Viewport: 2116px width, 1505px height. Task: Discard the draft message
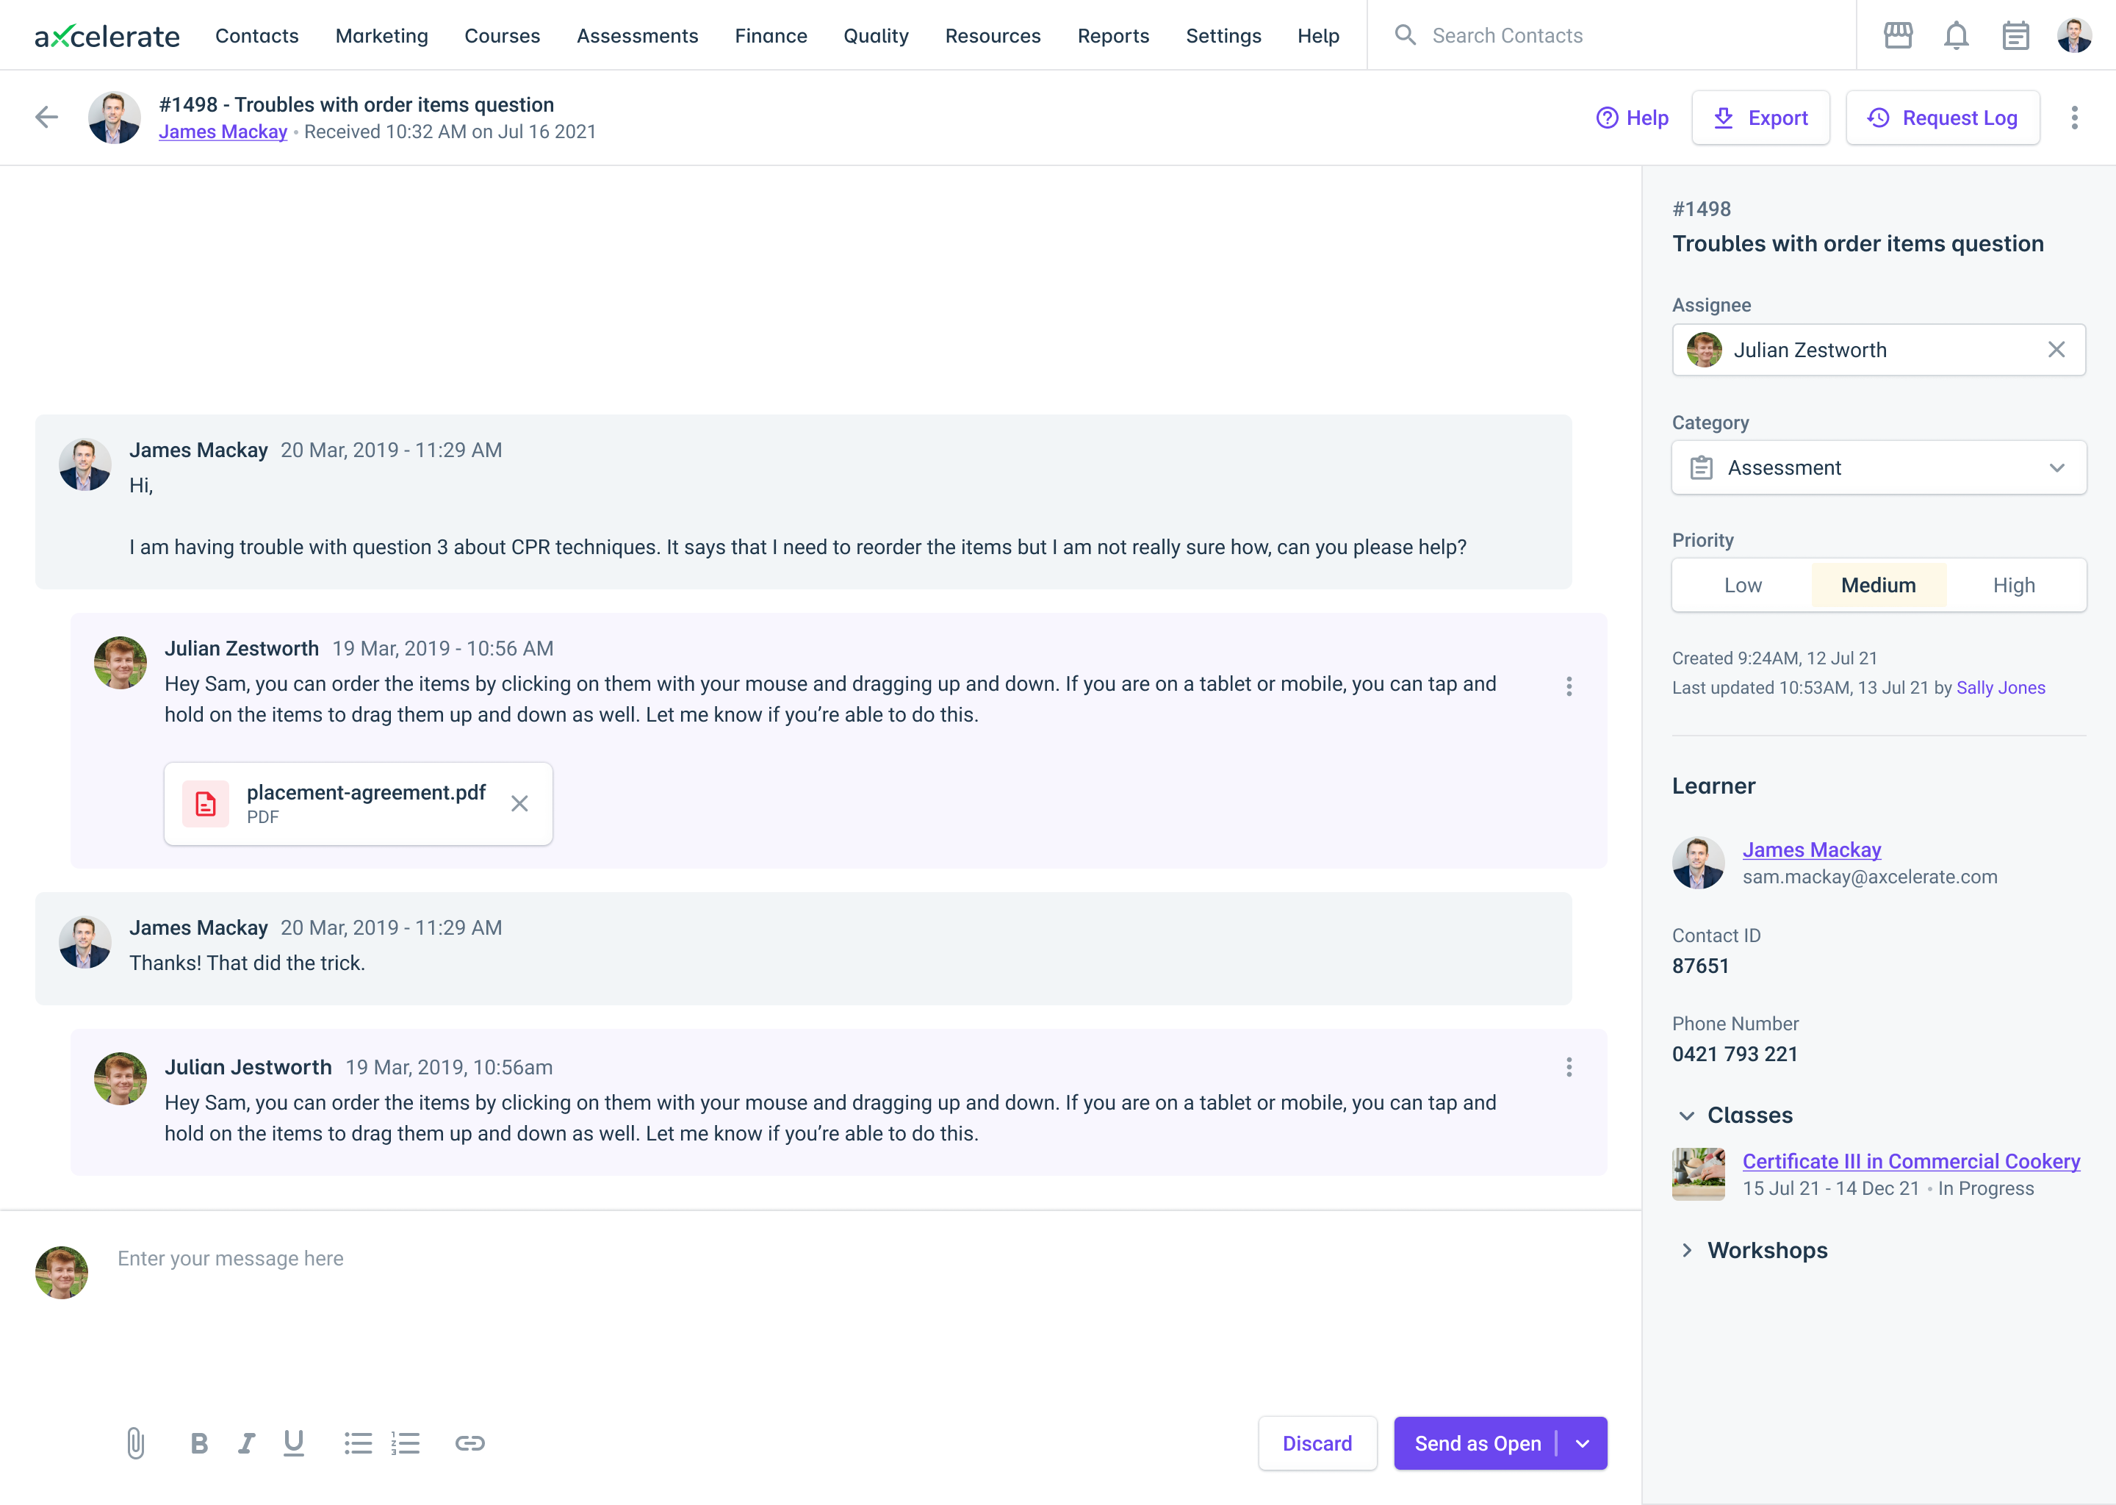pyautogui.click(x=1317, y=1443)
